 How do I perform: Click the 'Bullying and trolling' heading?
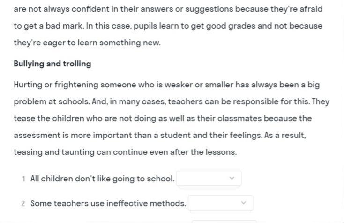[52, 64]
